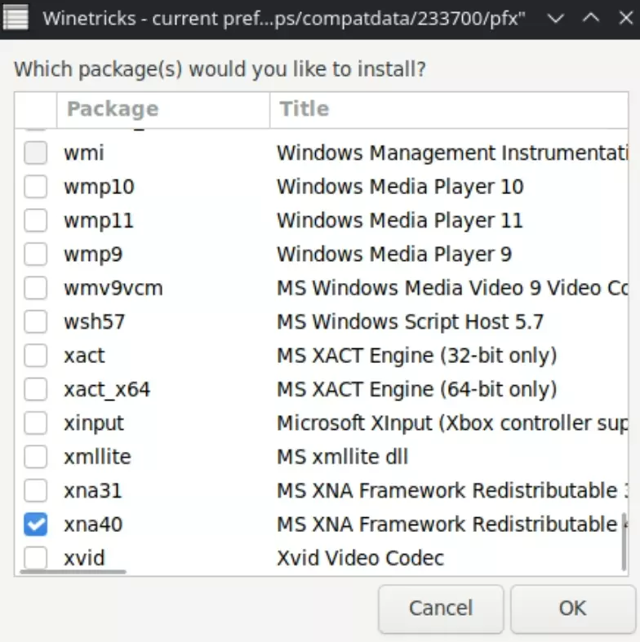Toggle the xvid Video Codec checkbox
The width and height of the screenshot is (640, 642).
pos(35,559)
